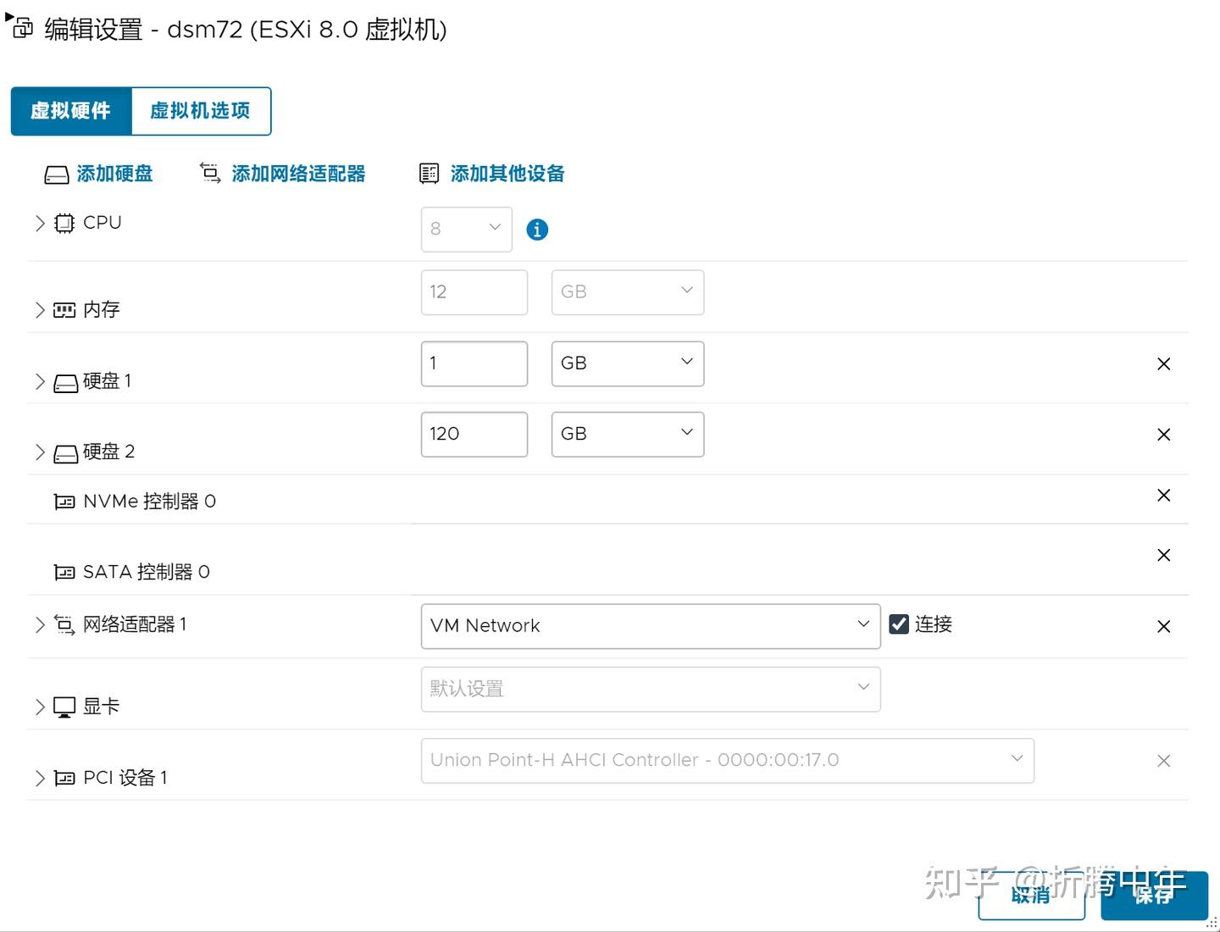This screenshot has width=1220, height=932.
Task: Click the 添加硬盘 disk icon
Action: pyautogui.click(x=57, y=175)
